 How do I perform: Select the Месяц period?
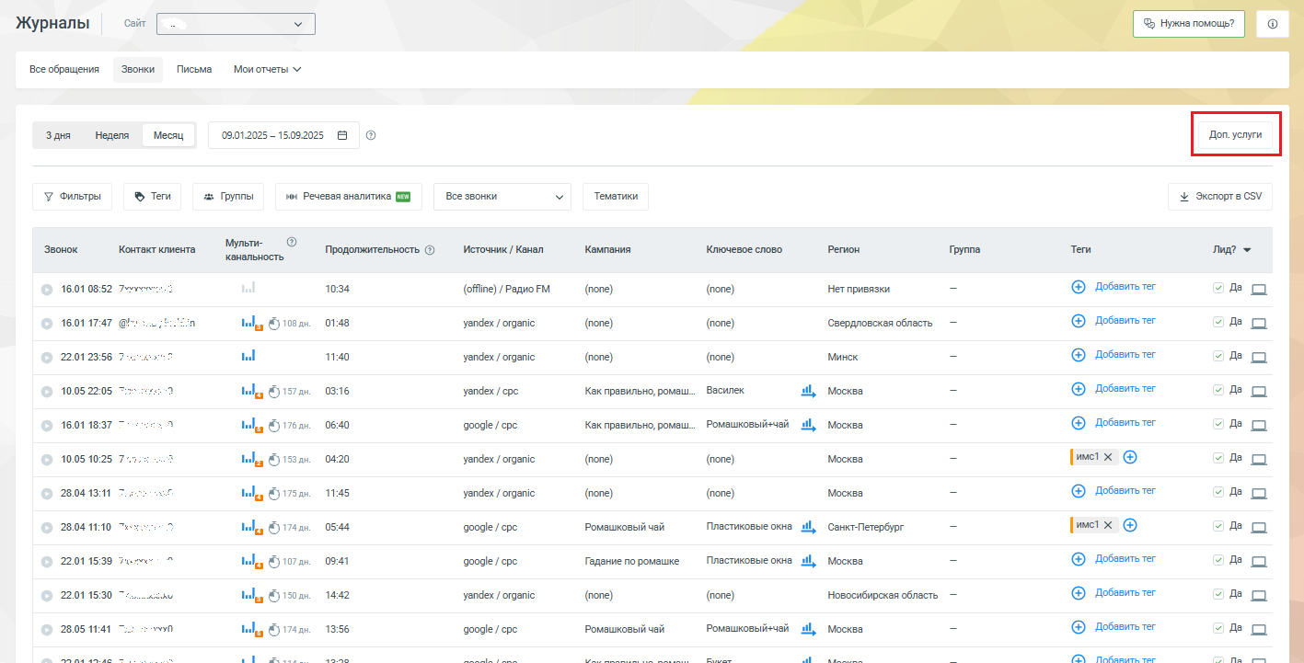(168, 135)
